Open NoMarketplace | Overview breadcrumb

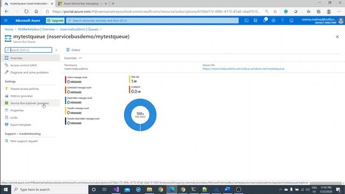click(37, 29)
